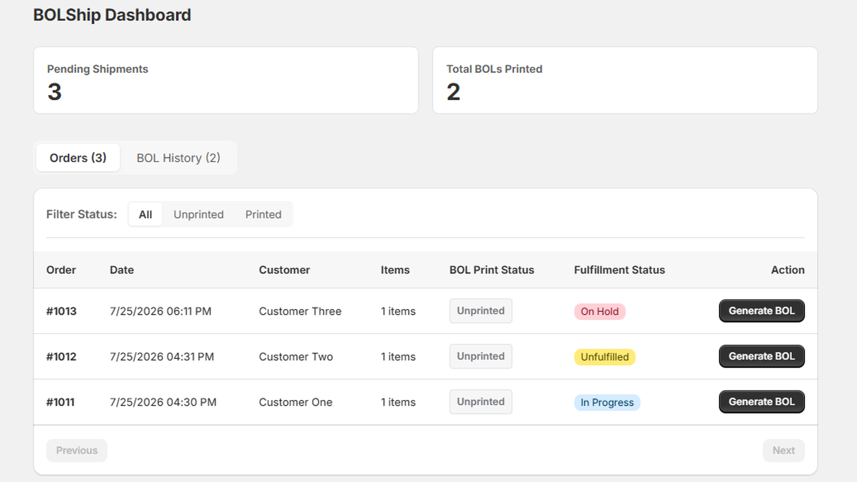Screen dimensions: 857x482
Task: Select the Customer Two cell
Action: (296, 357)
